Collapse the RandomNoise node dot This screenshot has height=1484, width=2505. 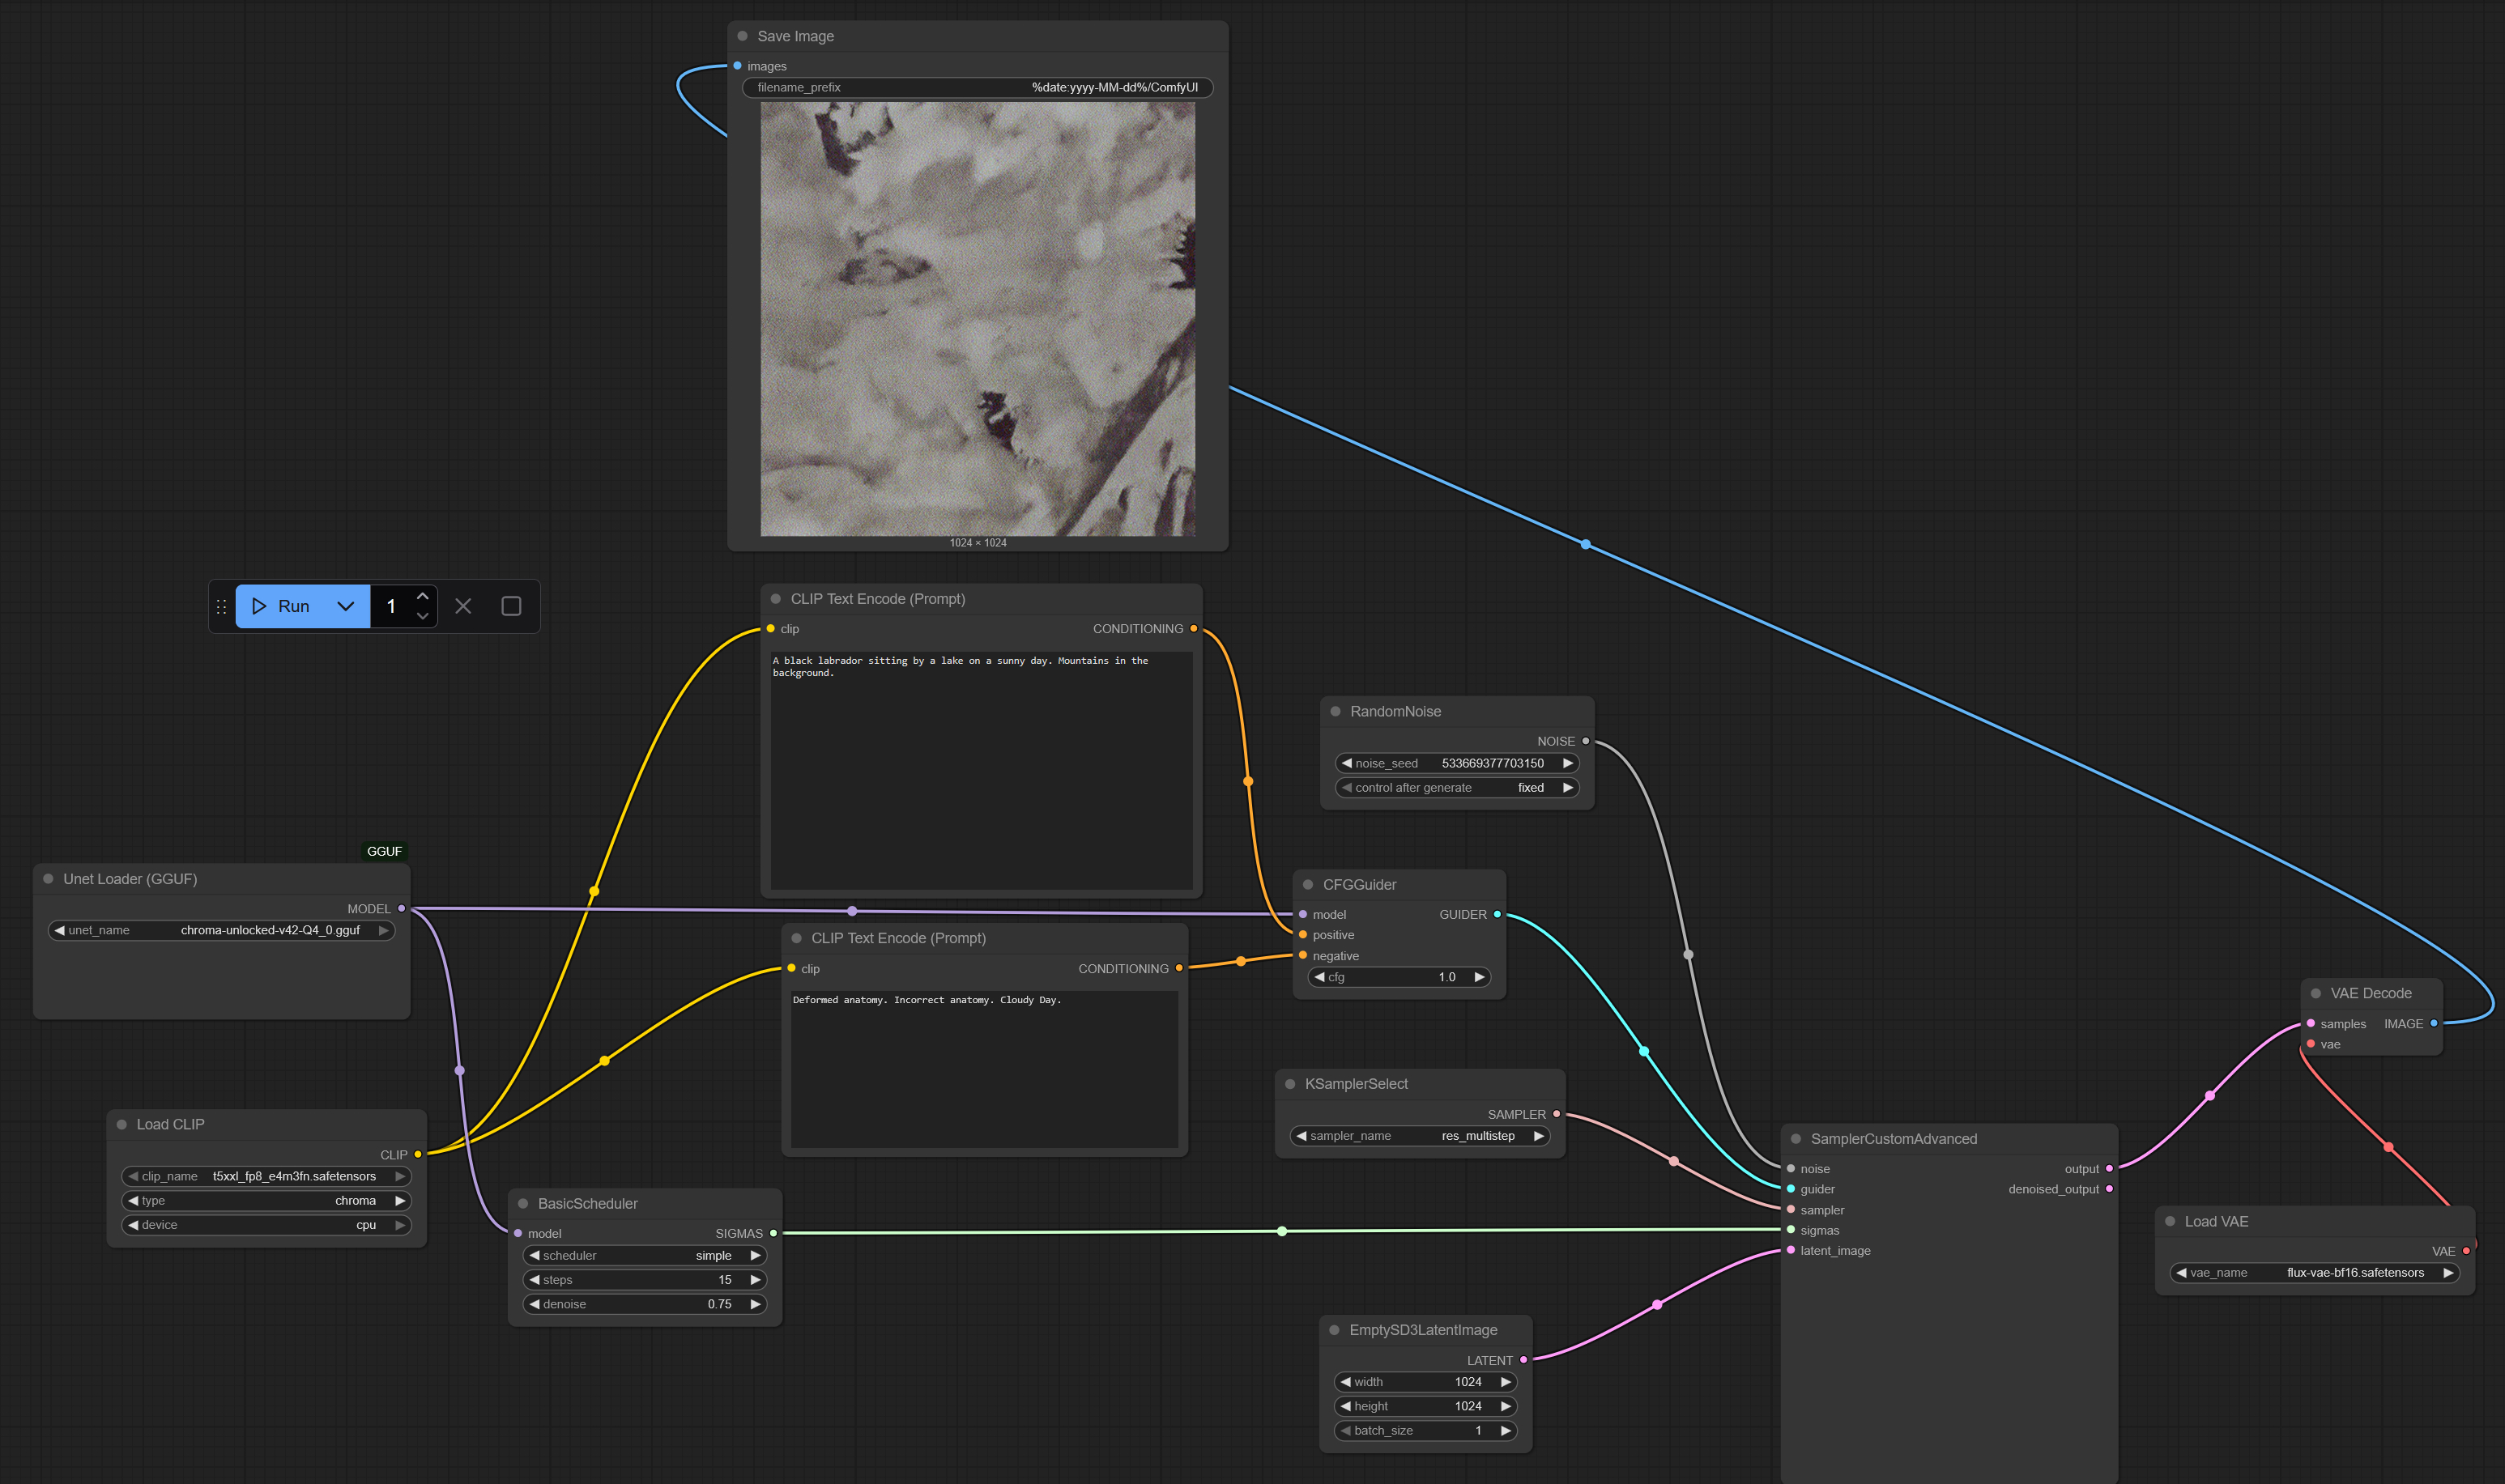(1336, 711)
